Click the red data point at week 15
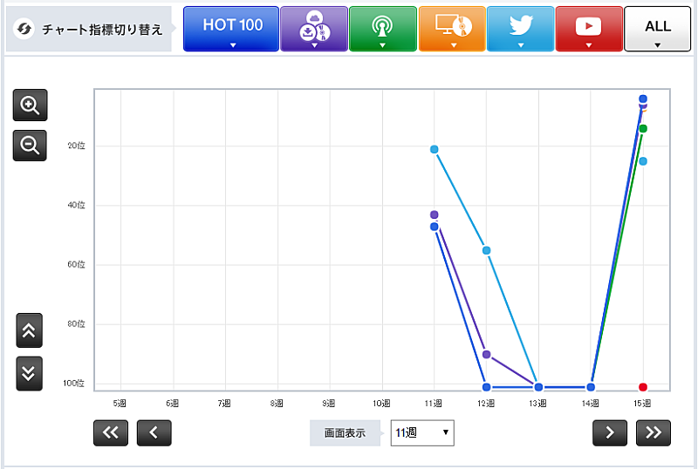 click(643, 387)
